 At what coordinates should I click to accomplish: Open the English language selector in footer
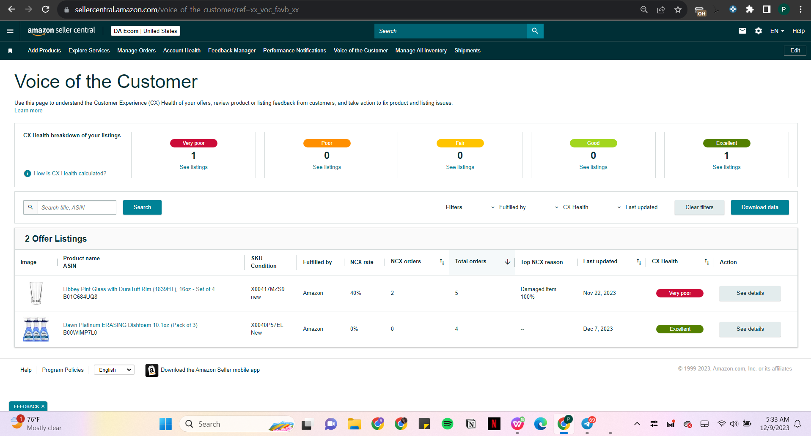(x=114, y=370)
